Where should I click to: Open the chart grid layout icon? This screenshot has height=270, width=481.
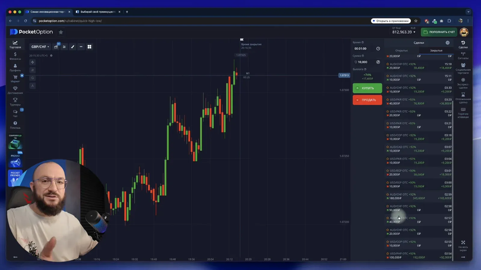pos(89,47)
